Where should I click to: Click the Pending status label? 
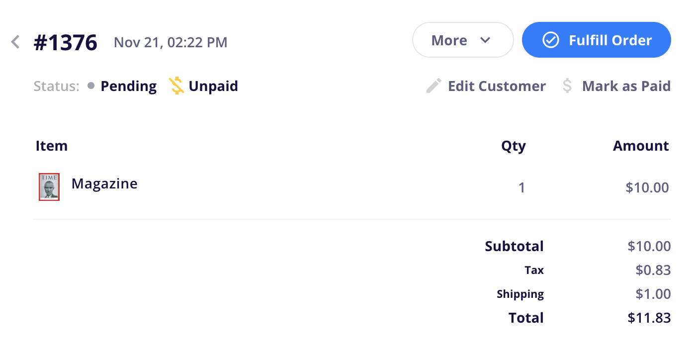click(128, 86)
